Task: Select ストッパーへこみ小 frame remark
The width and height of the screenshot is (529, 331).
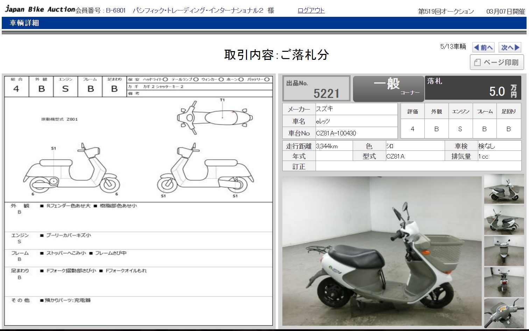Action: 66,253
